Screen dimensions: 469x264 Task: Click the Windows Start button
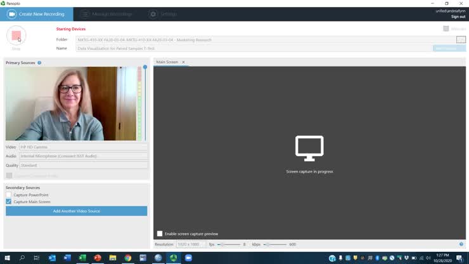click(x=6, y=258)
